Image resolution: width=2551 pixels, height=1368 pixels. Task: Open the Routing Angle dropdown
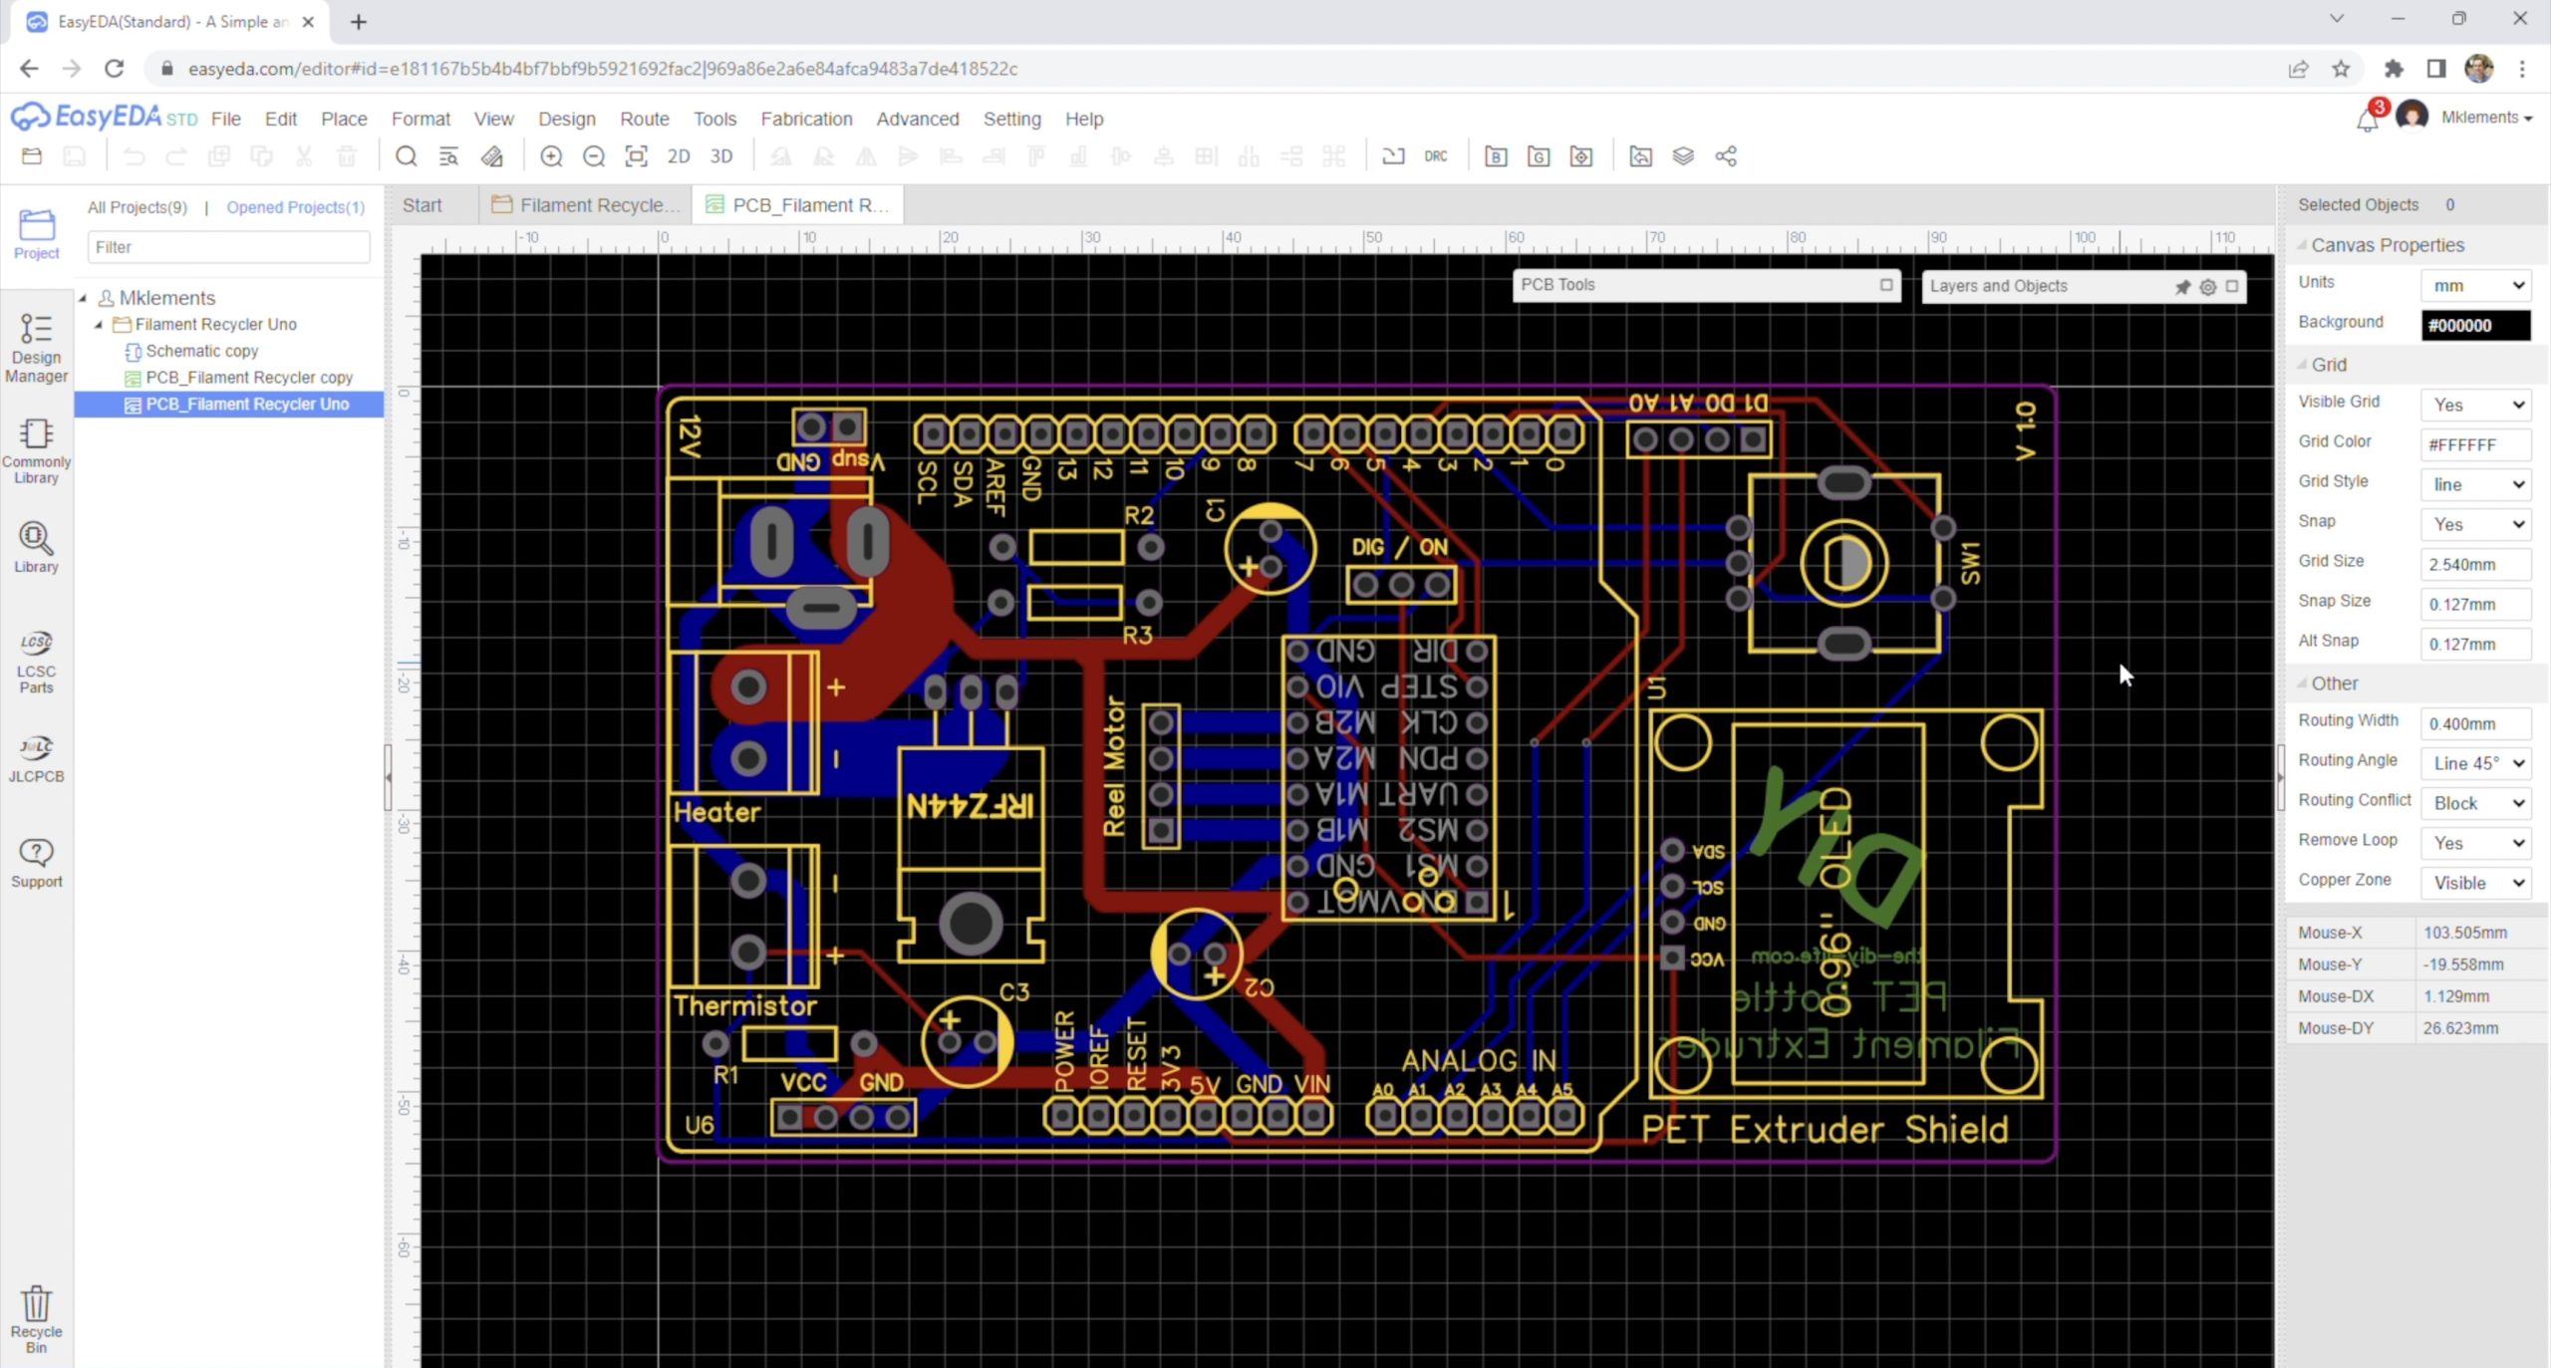coord(2475,763)
